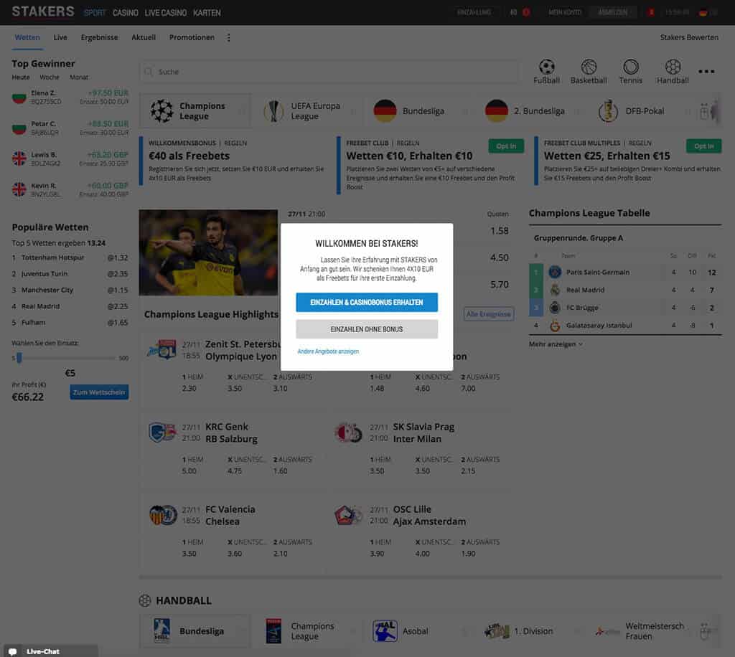735x657 pixels.
Task: Open Asobal handball league tile
Action: point(417,631)
